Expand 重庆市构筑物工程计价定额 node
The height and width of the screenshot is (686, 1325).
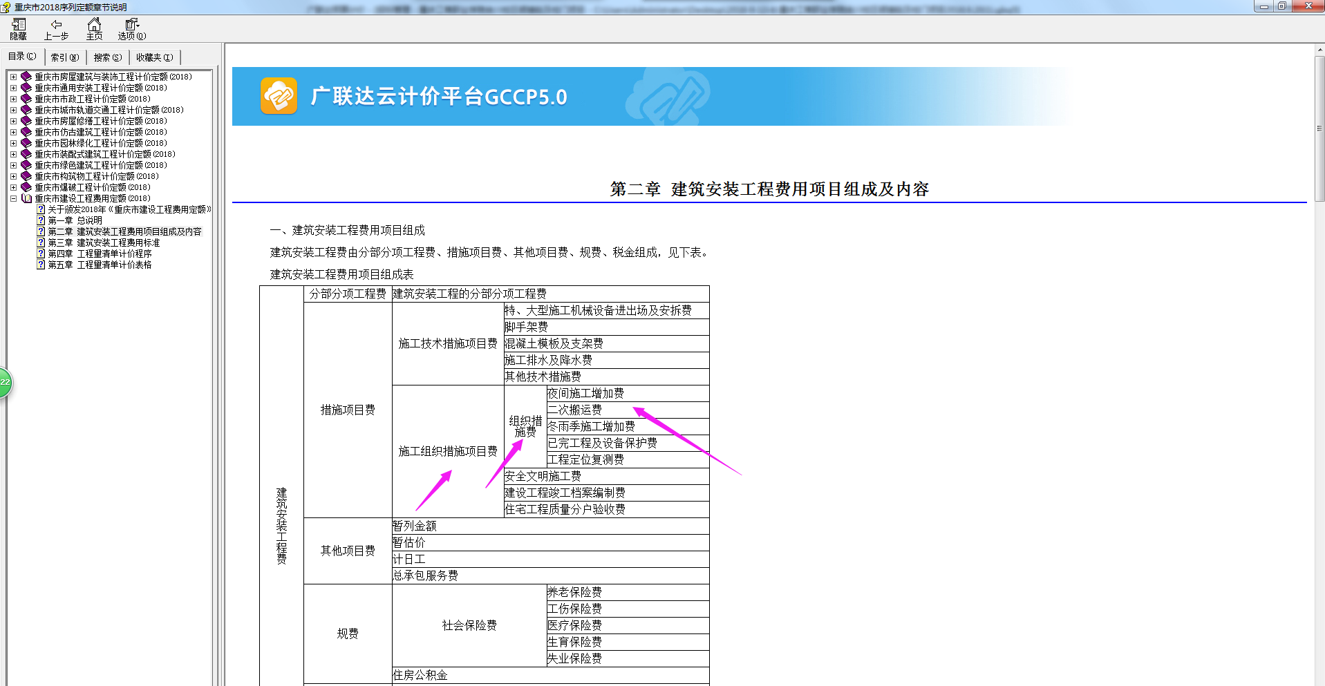point(13,176)
